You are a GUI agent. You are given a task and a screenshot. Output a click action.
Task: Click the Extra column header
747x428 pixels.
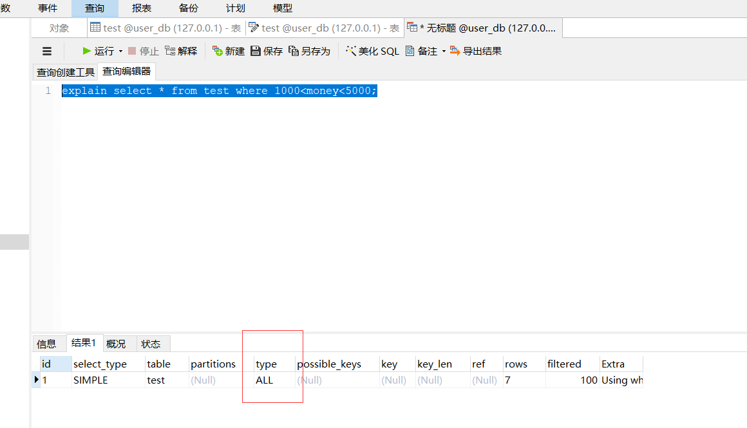click(621, 364)
